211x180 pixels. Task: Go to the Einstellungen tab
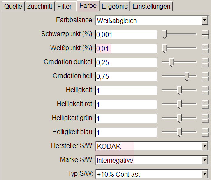[x=151, y=6]
